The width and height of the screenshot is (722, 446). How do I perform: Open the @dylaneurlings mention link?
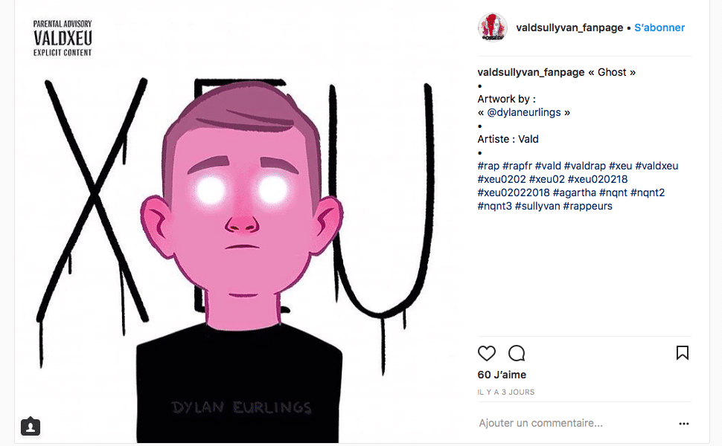tap(524, 113)
